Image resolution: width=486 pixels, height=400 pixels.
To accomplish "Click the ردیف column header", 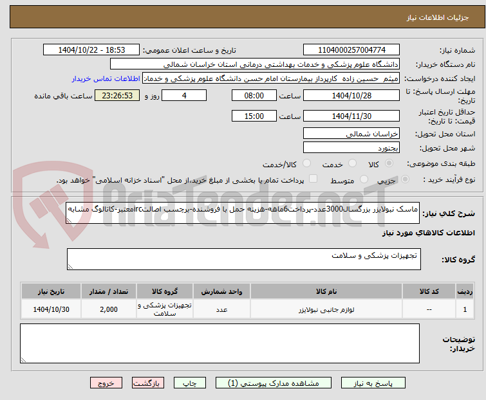I will [x=465, y=291].
